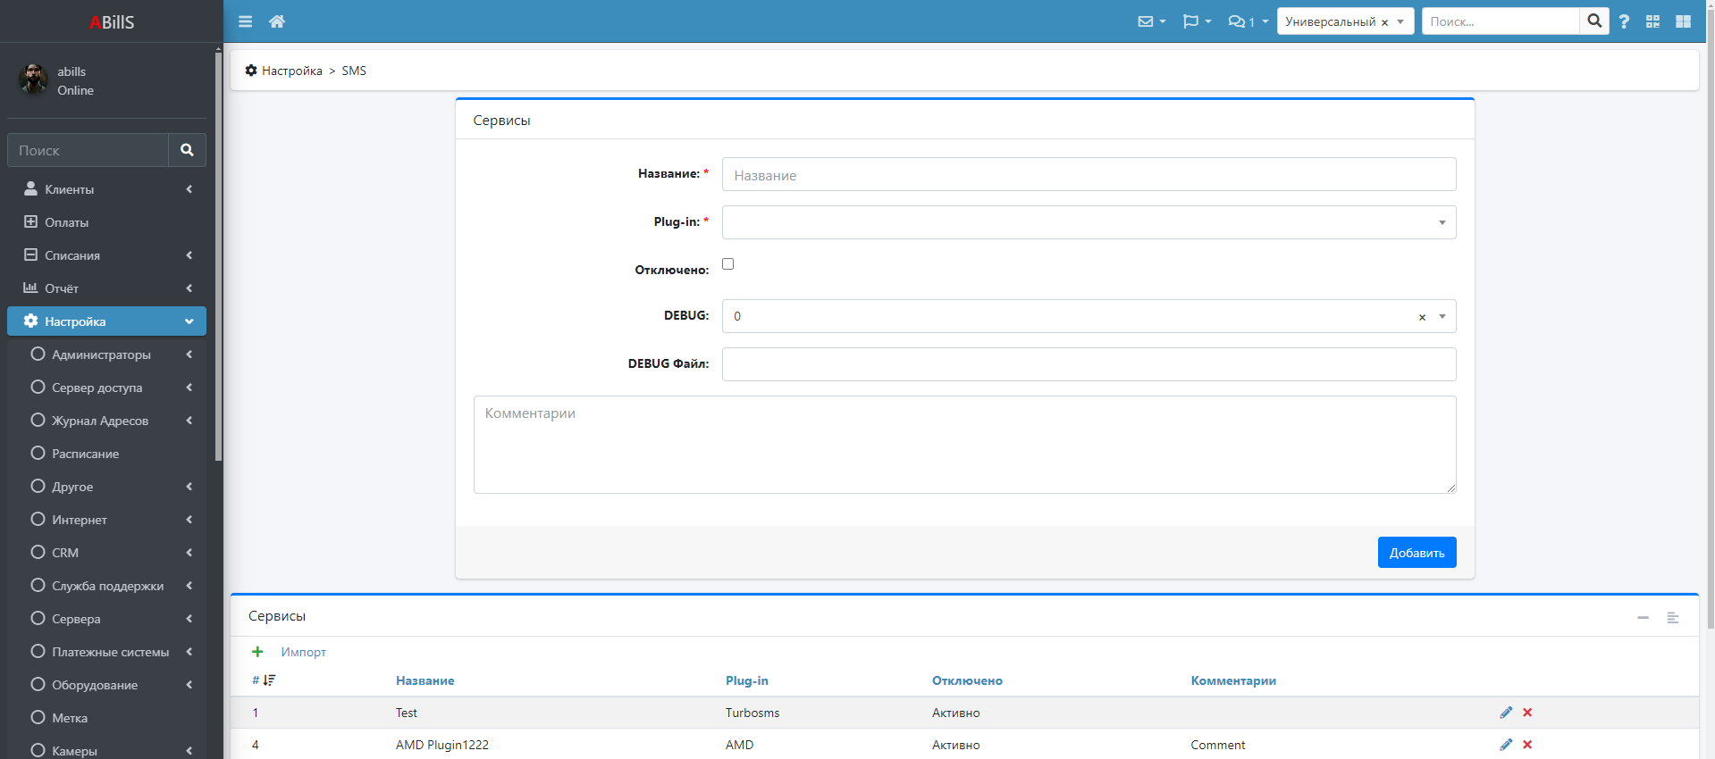Expand the Сервера menu item
Screen dimensions: 1715x759
click(x=106, y=619)
